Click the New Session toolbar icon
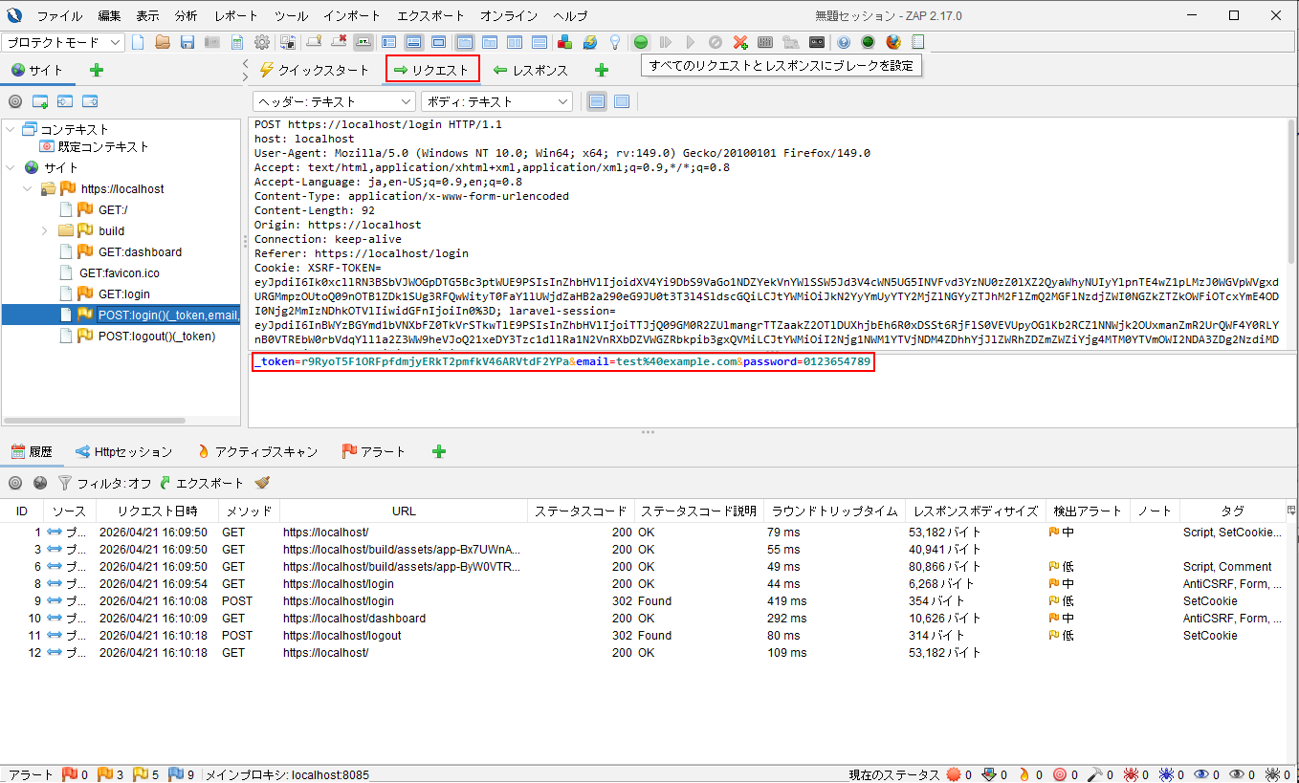The width and height of the screenshot is (1299, 783). tap(138, 42)
